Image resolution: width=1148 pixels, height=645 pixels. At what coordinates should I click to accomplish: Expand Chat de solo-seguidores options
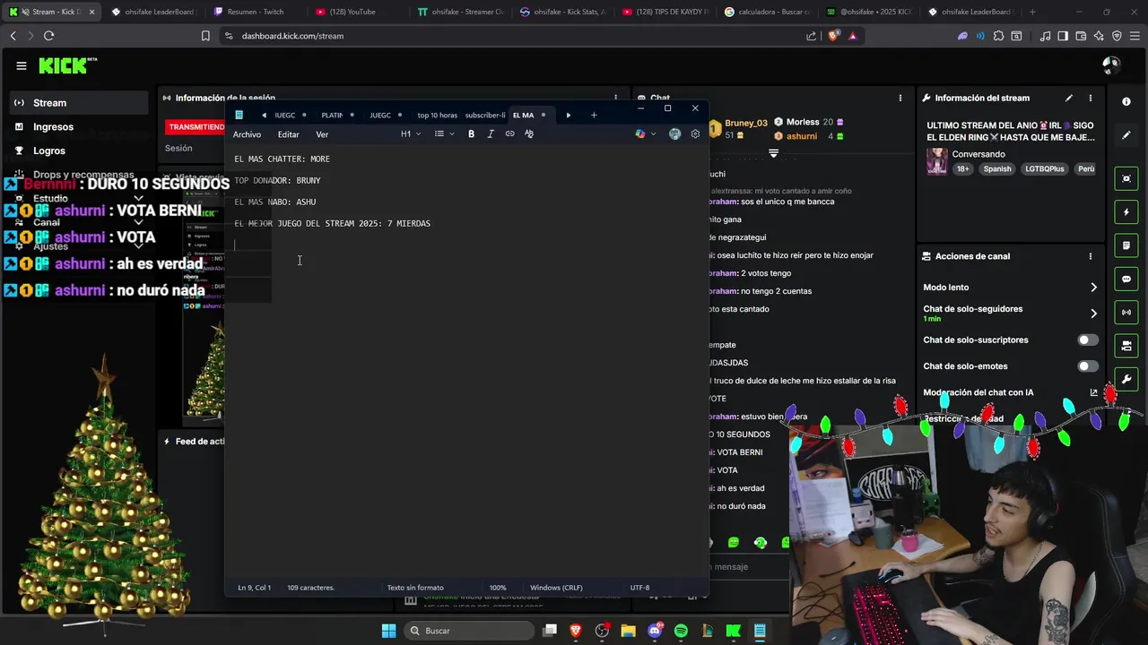pos(1093,314)
